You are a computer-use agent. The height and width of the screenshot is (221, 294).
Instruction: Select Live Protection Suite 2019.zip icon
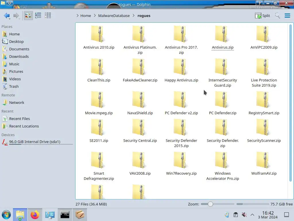(x=263, y=67)
